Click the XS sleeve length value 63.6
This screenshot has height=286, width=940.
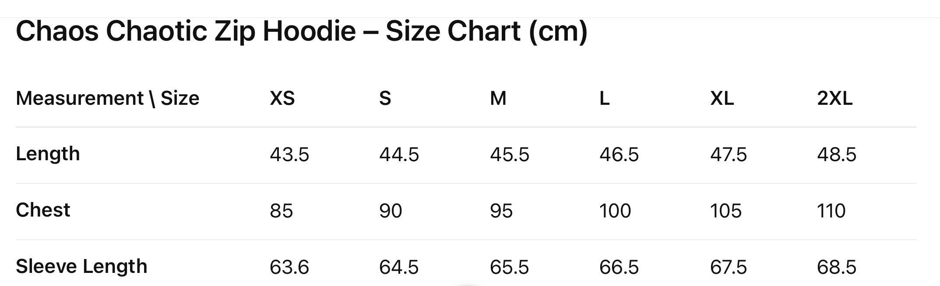289,267
